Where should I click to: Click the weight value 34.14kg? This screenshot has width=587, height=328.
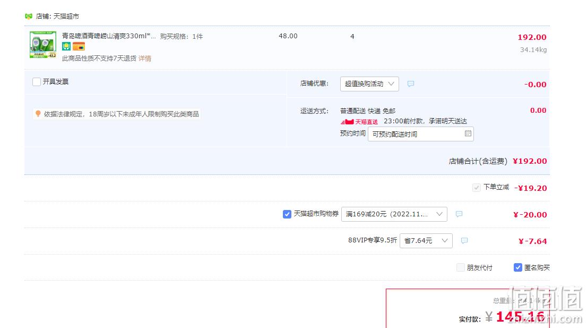click(533, 50)
